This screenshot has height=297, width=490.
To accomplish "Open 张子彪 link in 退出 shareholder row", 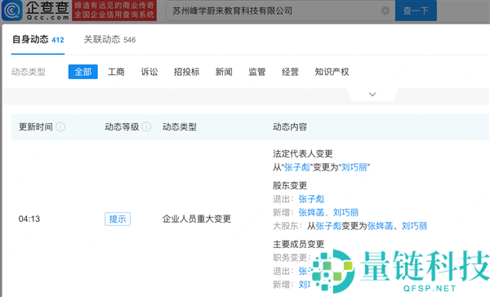I will click(312, 199).
